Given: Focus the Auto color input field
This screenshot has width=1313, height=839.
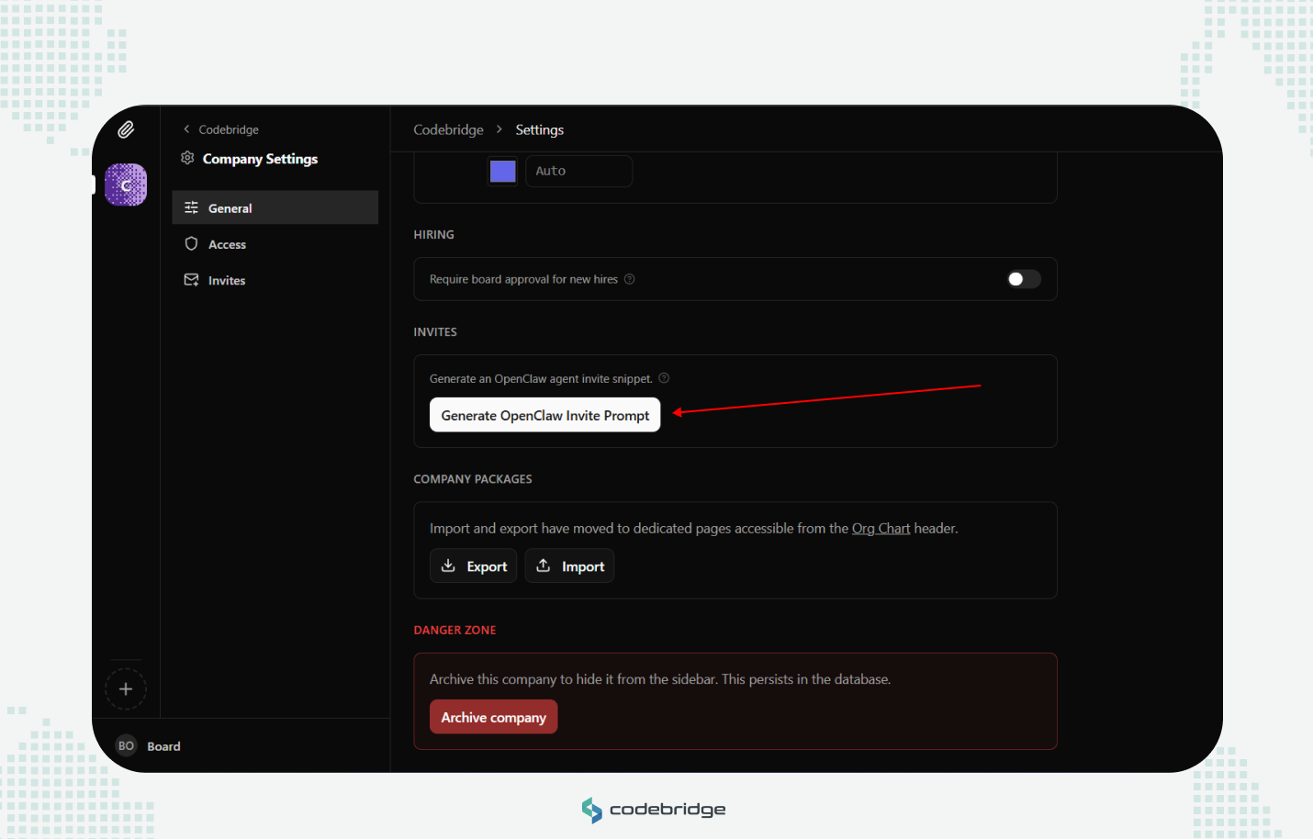Looking at the screenshot, I should click(578, 171).
